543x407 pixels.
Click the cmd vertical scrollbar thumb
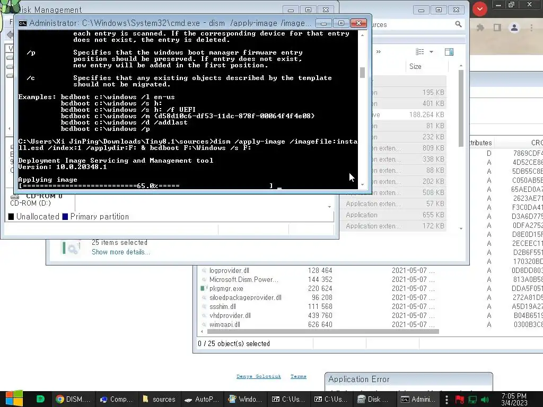pos(362,72)
